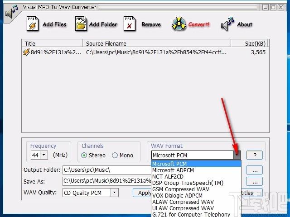Click the 8d91%2F131a%2... title text

[56, 52]
